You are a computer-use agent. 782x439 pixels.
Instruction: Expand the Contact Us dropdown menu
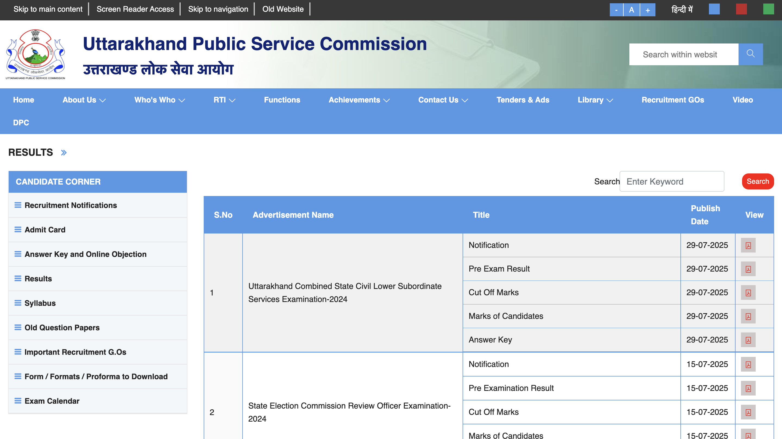click(443, 100)
